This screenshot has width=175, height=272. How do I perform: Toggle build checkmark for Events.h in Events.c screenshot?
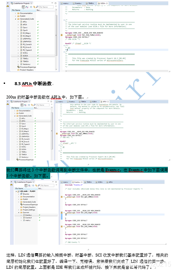pos(39,218)
